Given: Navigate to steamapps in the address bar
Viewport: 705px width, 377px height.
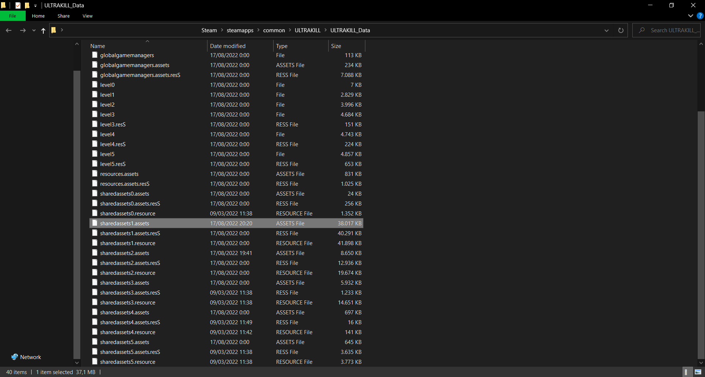Looking at the screenshot, I should [x=240, y=30].
